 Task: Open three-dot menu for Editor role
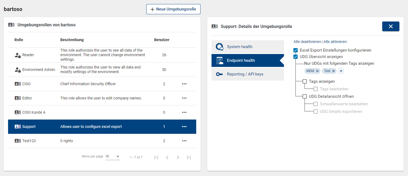tap(184, 98)
